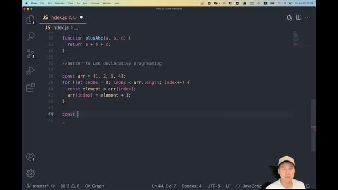Click arr.length in the for loop
The height and width of the screenshot is (190, 338).
146,82
